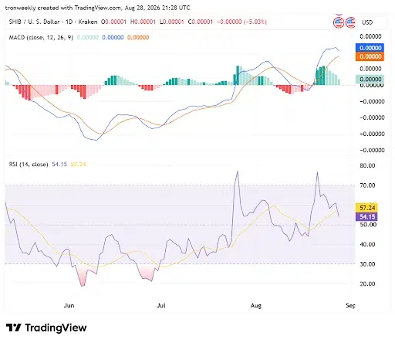Click the green histogram value tag on axis
Viewport: 395px width, 343px height.
370,79
